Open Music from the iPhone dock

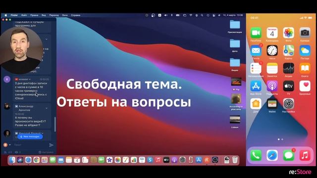305,155
